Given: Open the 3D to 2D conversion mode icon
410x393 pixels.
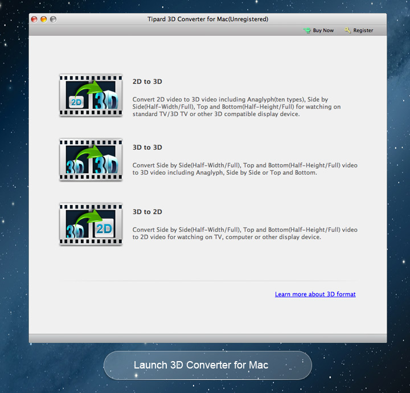Looking at the screenshot, I should point(91,224).
